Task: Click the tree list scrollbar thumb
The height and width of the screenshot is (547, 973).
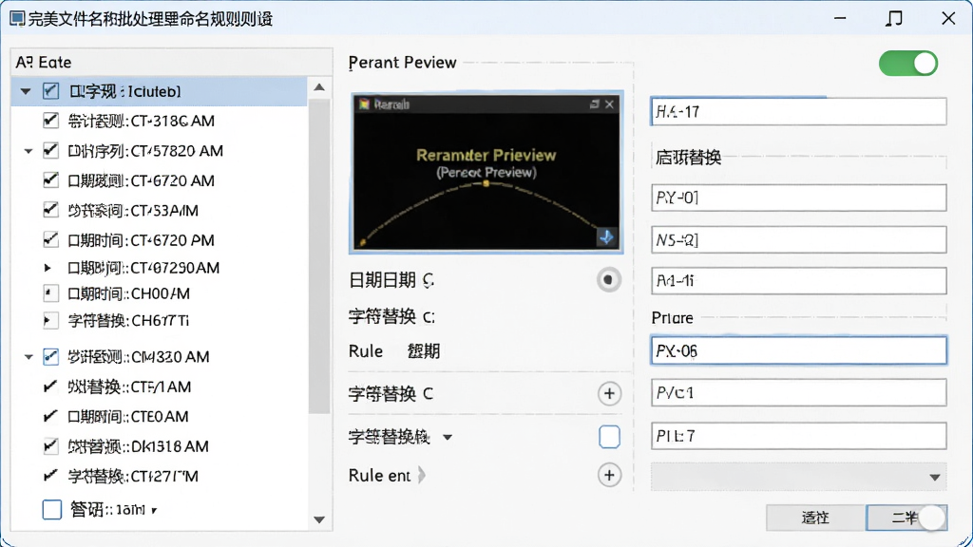Action: tap(319, 255)
